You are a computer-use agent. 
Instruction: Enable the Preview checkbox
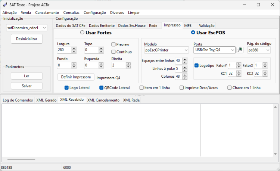click(x=113, y=44)
